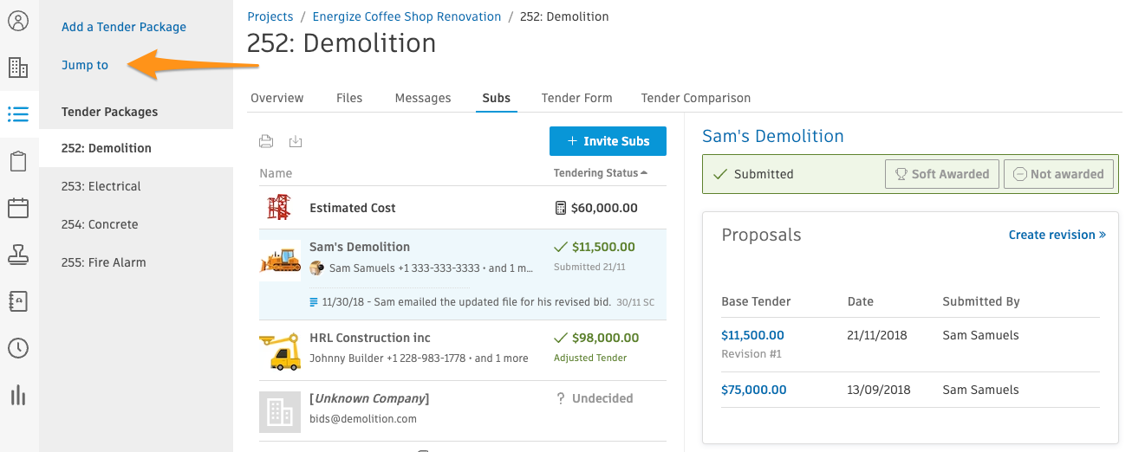1132x452 pixels.
Task: Sort by Tendering Status column
Action: pyautogui.click(x=600, y=173)
